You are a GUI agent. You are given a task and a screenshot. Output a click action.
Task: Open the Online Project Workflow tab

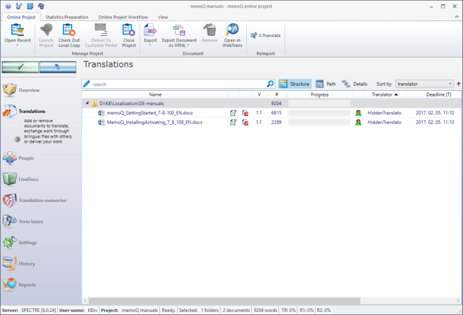123,17
